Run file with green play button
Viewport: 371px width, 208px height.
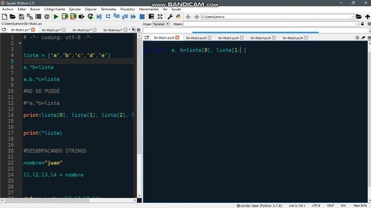(56, 17)
